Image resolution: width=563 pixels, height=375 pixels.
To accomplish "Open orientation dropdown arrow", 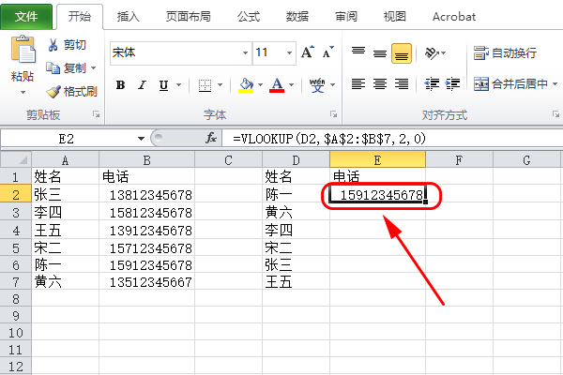I will (x=444, y=53).
